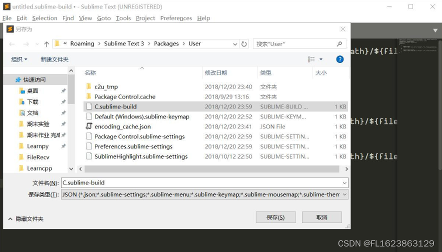The width and height of the screenshot is (442, 252).
Task: Open the view options dropdown arrow
Action: [x=321, y=59]
